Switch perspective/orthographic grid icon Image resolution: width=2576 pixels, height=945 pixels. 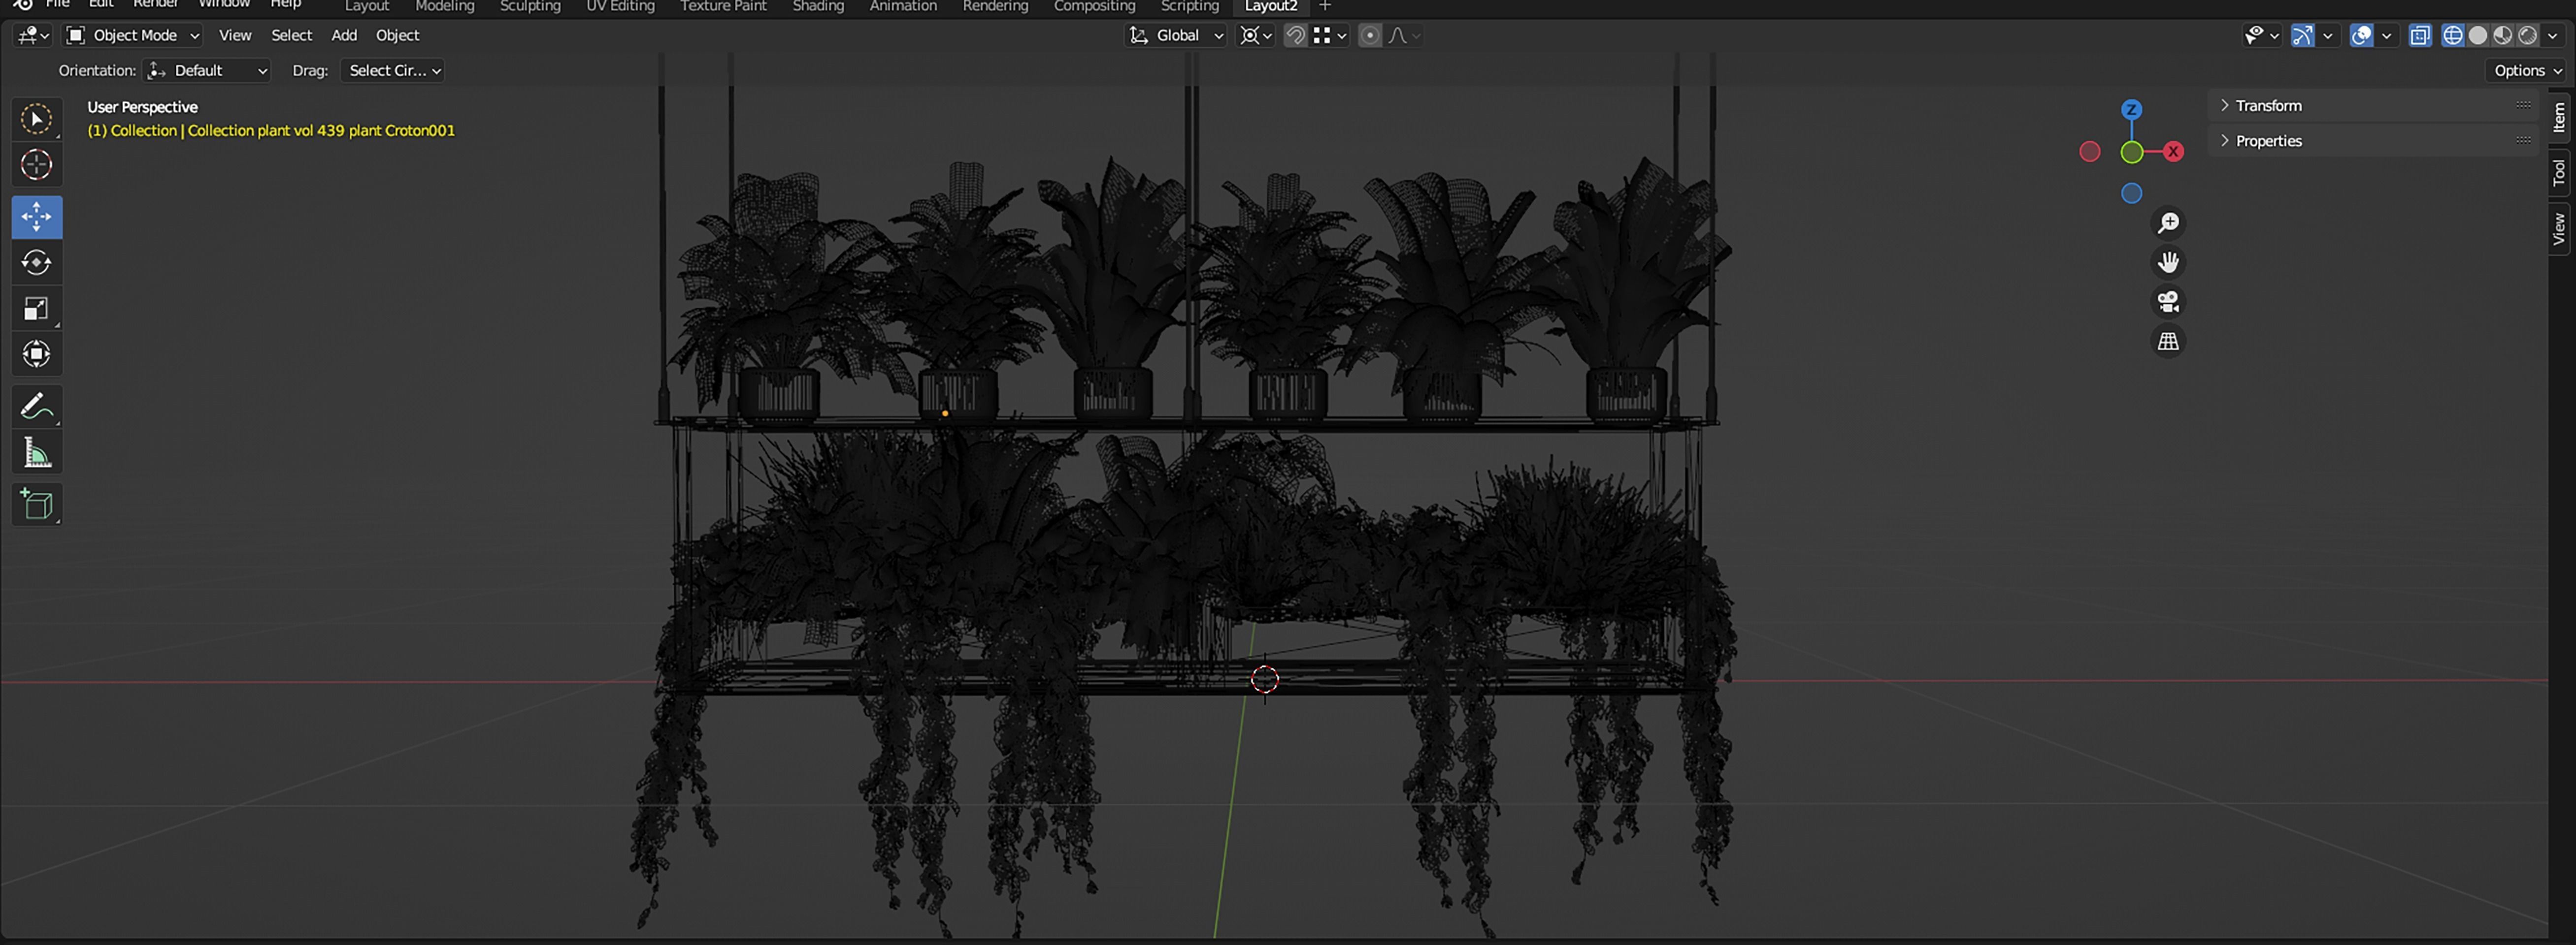[x=2168, y=342]
